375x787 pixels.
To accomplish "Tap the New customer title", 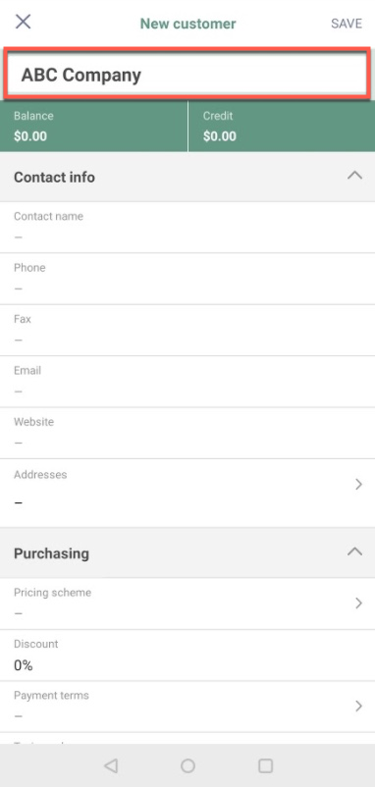I will pyautogui.click(x=187, y=24).
